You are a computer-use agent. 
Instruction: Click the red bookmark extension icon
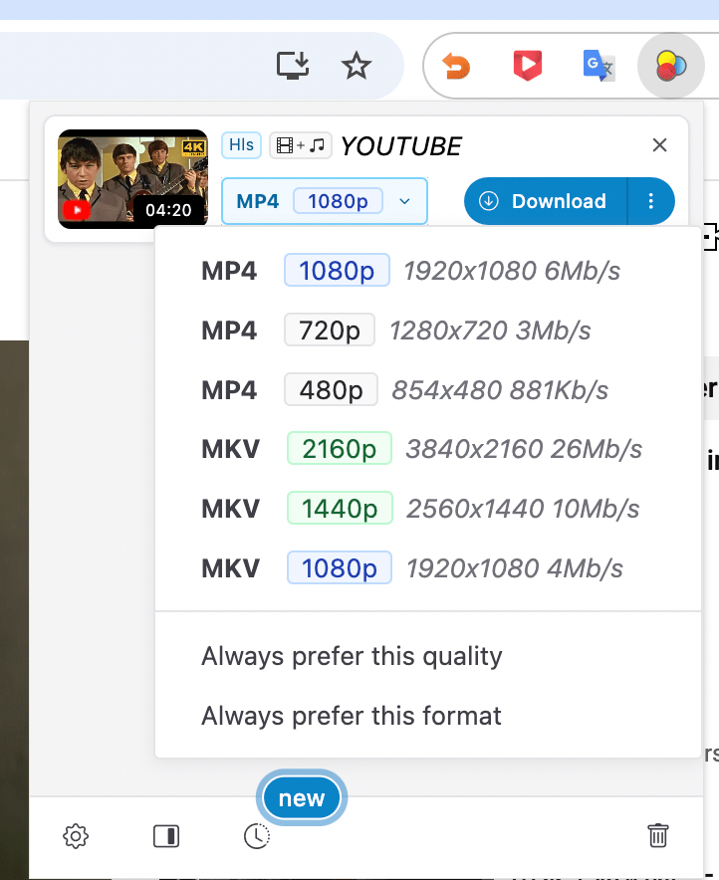click(x=527, y=67)
